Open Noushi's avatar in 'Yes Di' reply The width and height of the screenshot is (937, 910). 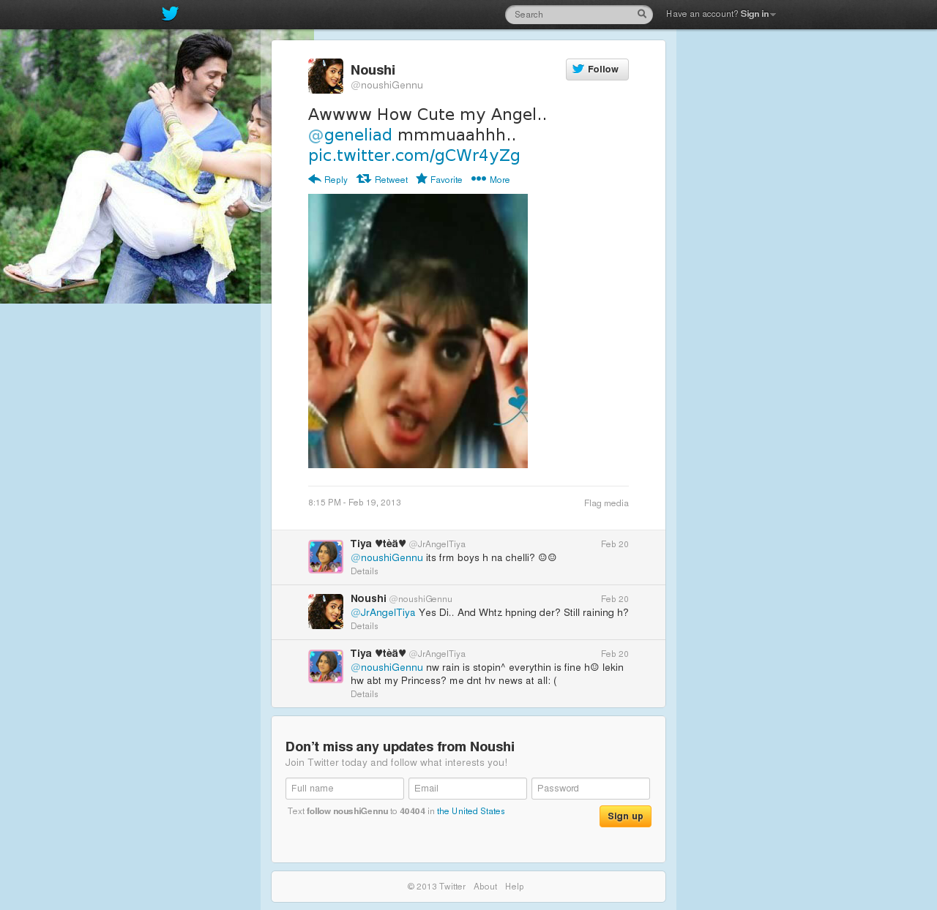point(326,612)
